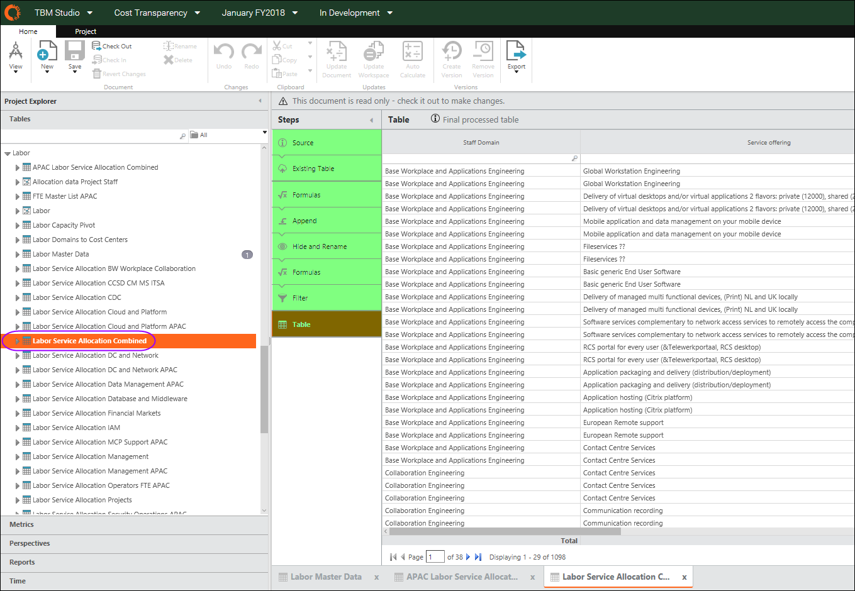Click Update Workspace icon
This screenshot has width=855, height=591.
click(374, 52)
